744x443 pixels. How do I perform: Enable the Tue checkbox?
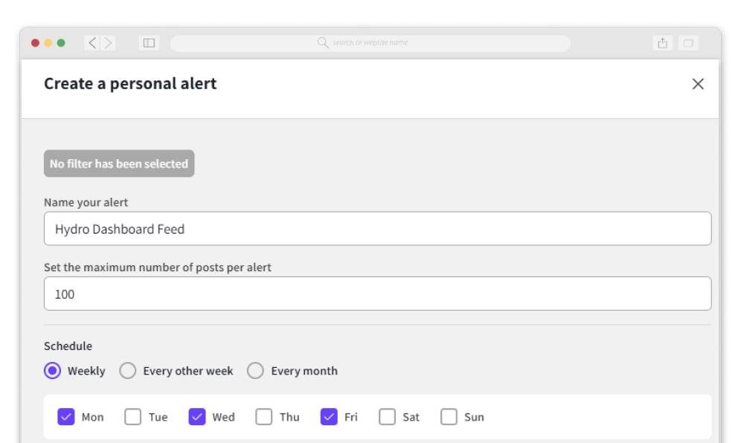coord(132,417)
